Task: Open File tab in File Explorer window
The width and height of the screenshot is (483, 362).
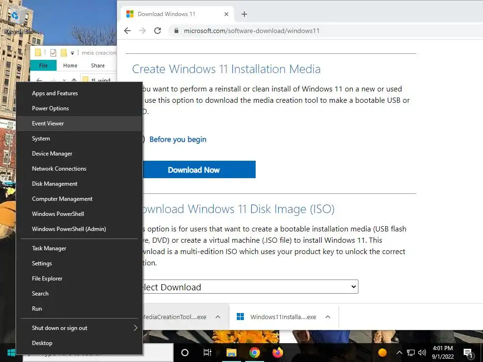Action: click(43, 66)
